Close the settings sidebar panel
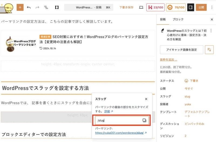Screen dimensions: 216x142 point(212,19)
